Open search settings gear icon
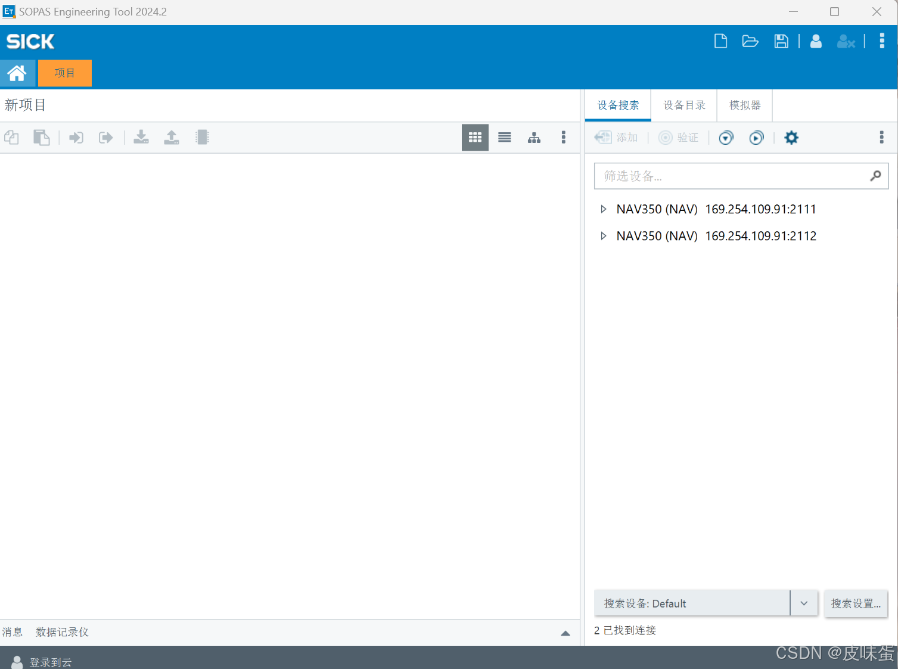The image size is (898, 669). click(791, 138)
